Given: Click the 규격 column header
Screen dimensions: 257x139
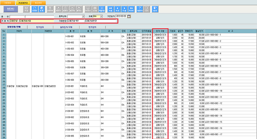Looking at the screenshot, I should click(x=111, y=31).
